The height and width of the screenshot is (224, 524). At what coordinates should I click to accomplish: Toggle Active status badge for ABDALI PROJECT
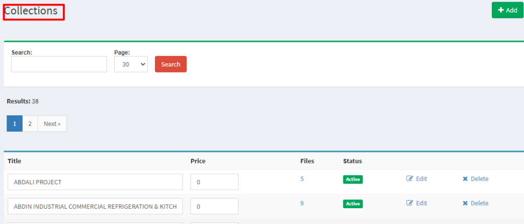click(353, 179)
